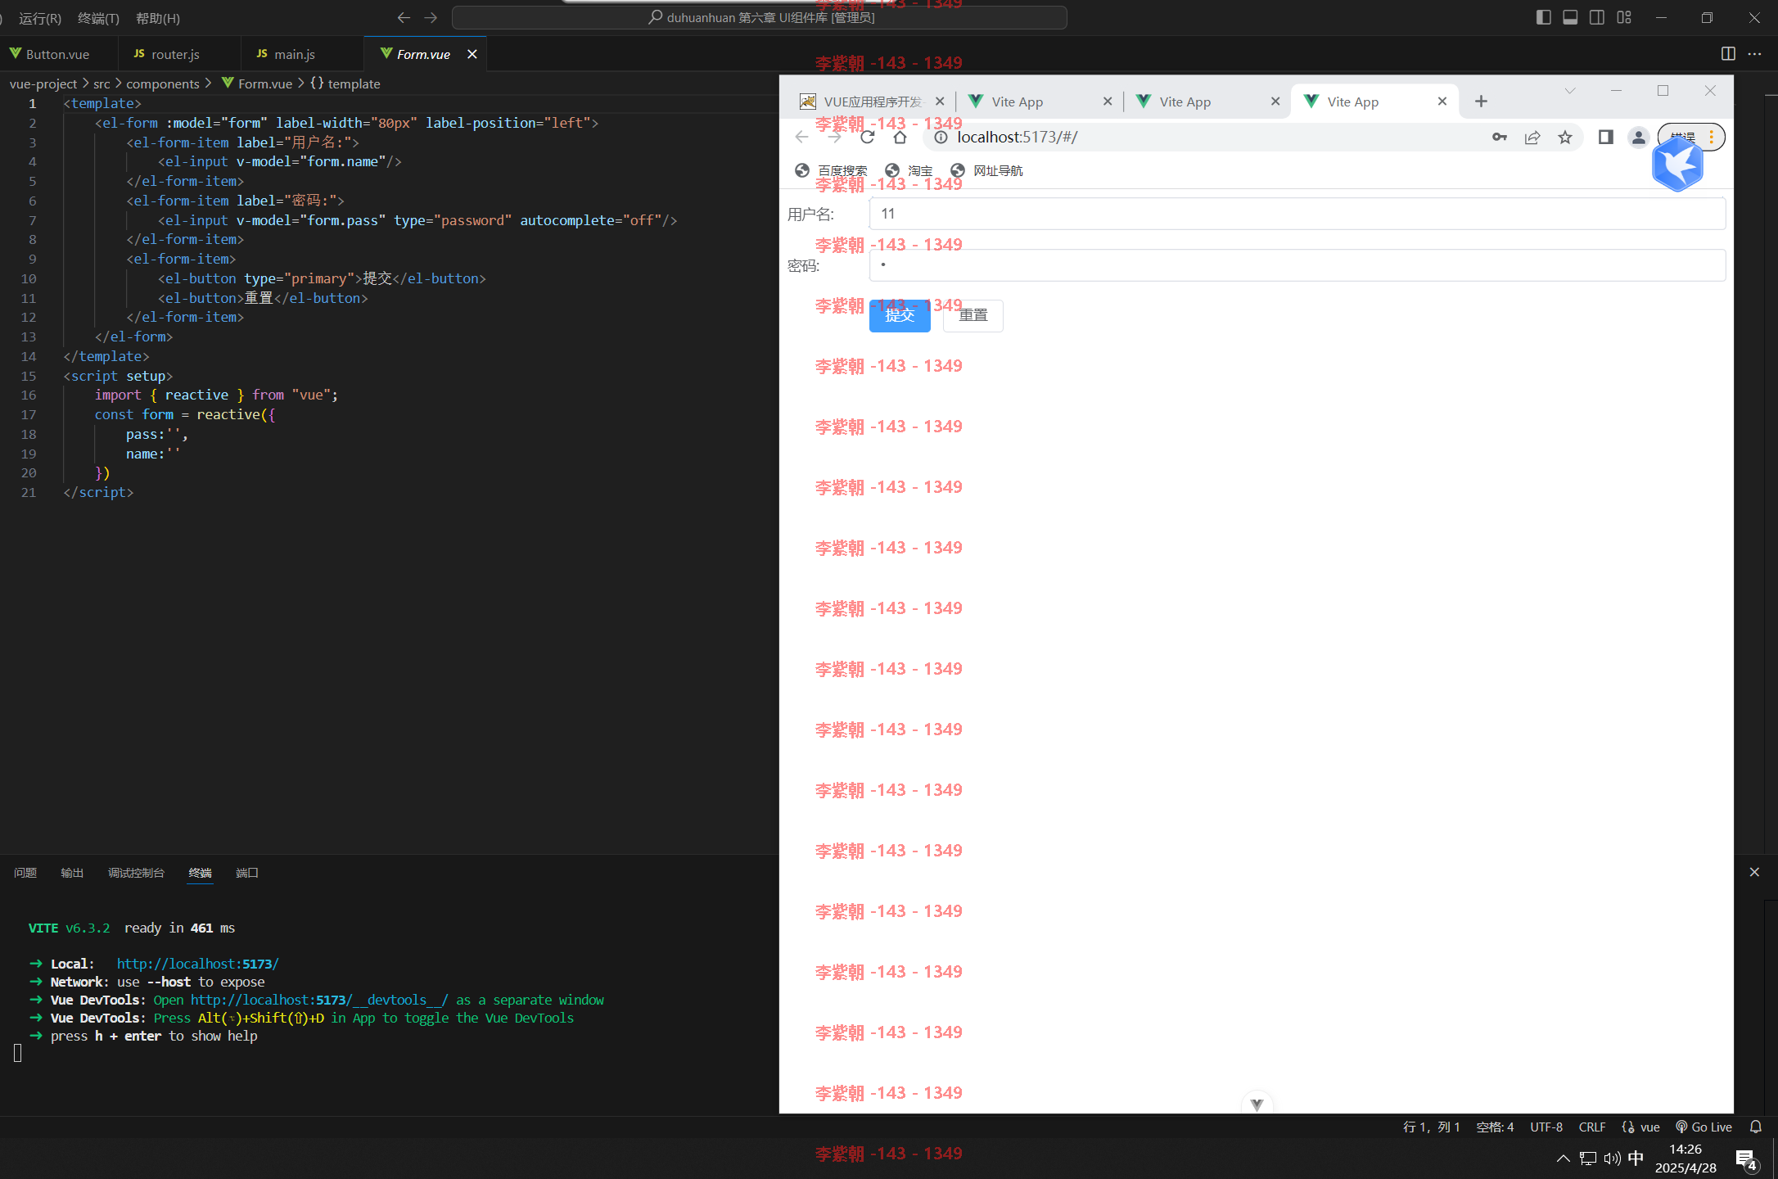1778x1179 pixels.
Task: Go forward with VS Code navigation arrow
Action: point(431,17)
